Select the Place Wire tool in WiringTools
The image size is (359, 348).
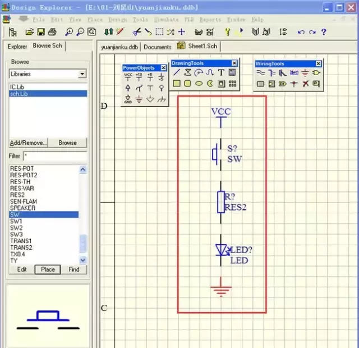click(260, 73)
